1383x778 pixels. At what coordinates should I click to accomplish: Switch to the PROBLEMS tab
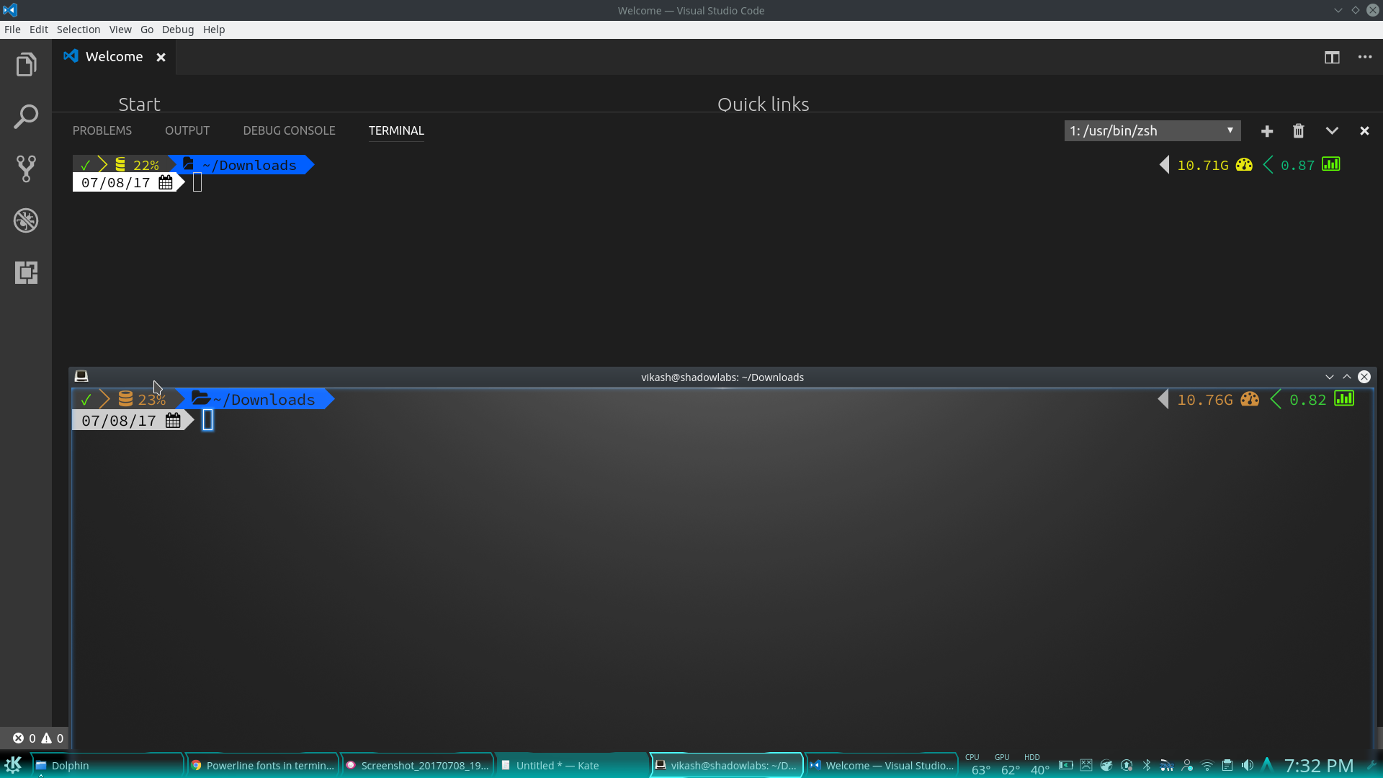point(102,130)
